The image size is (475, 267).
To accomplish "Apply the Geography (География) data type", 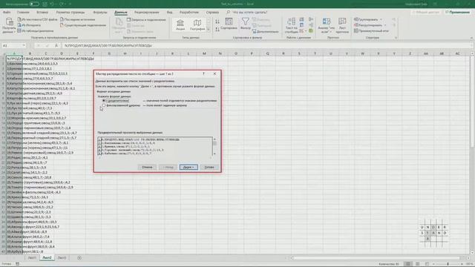I will click(x=197, y=24).
